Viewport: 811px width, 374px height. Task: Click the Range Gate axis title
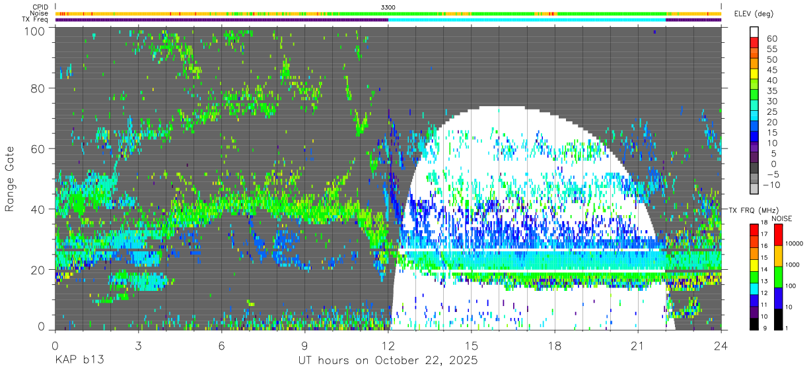10,179
